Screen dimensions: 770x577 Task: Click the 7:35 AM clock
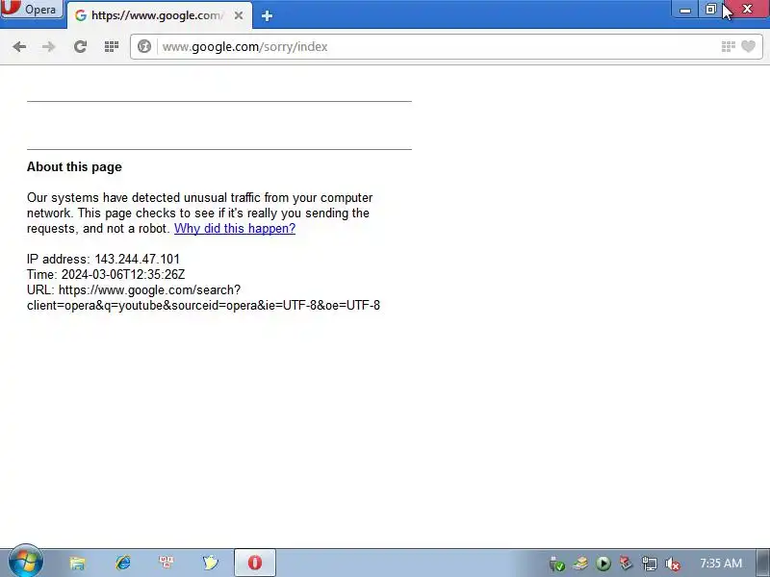tap(721, 564)
